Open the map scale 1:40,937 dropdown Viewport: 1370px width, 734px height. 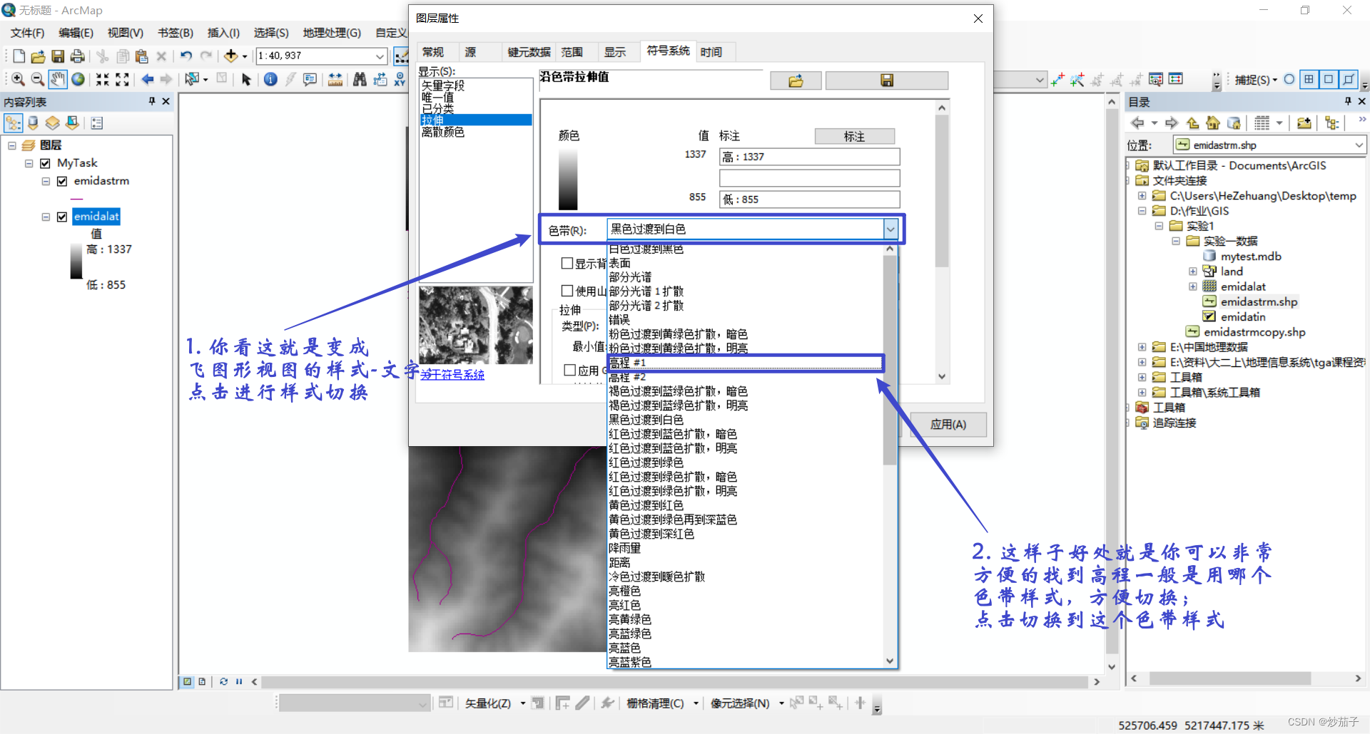[380, 56]
